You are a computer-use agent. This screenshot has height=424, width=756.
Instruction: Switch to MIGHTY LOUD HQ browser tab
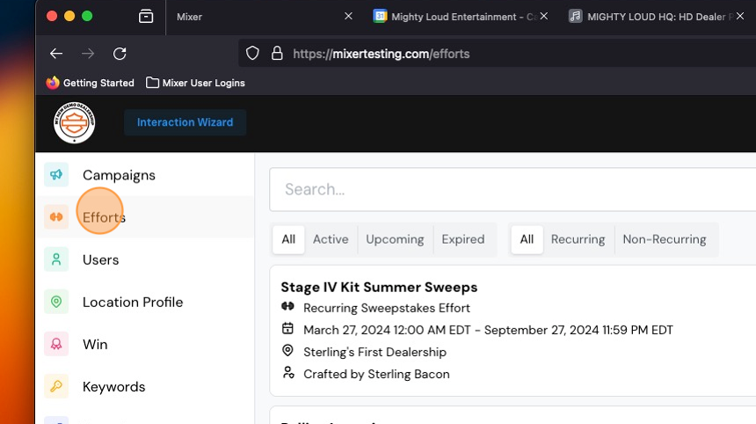(x=651, y=17)
